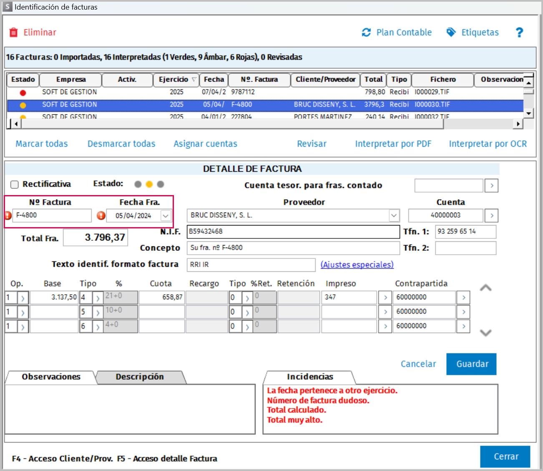543x471 pixels.
Task: Expand the Proveedor BRUC DISSENY dropdown
Action: pyautogui.click(x=394, y=215)
